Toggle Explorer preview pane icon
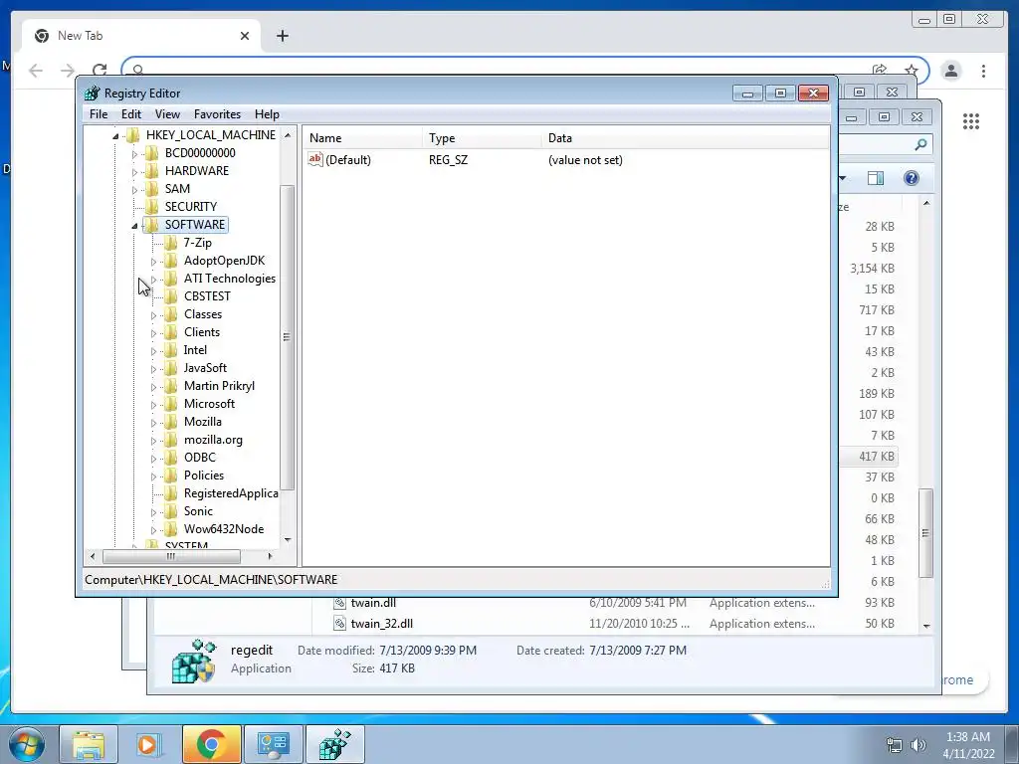The width and height of the screenshot is (1019, 764). [876, 178]
